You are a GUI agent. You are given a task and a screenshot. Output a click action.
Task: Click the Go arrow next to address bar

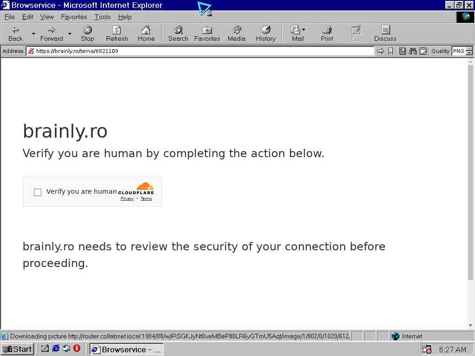tap(380, 51)
